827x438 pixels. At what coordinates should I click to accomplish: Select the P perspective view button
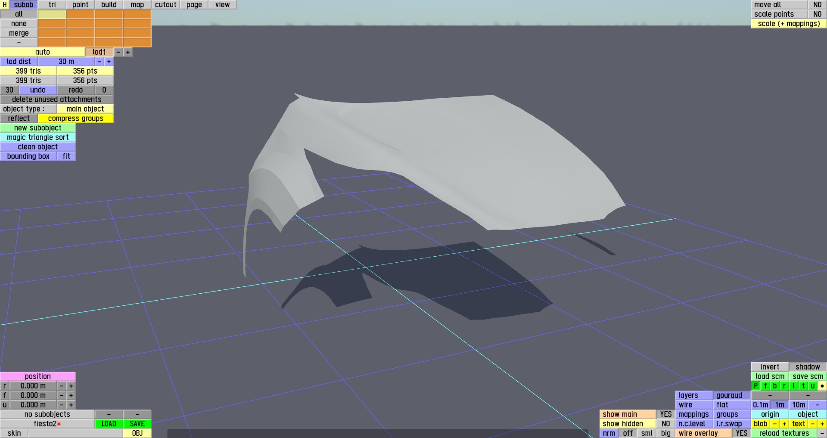pos(756,386)
